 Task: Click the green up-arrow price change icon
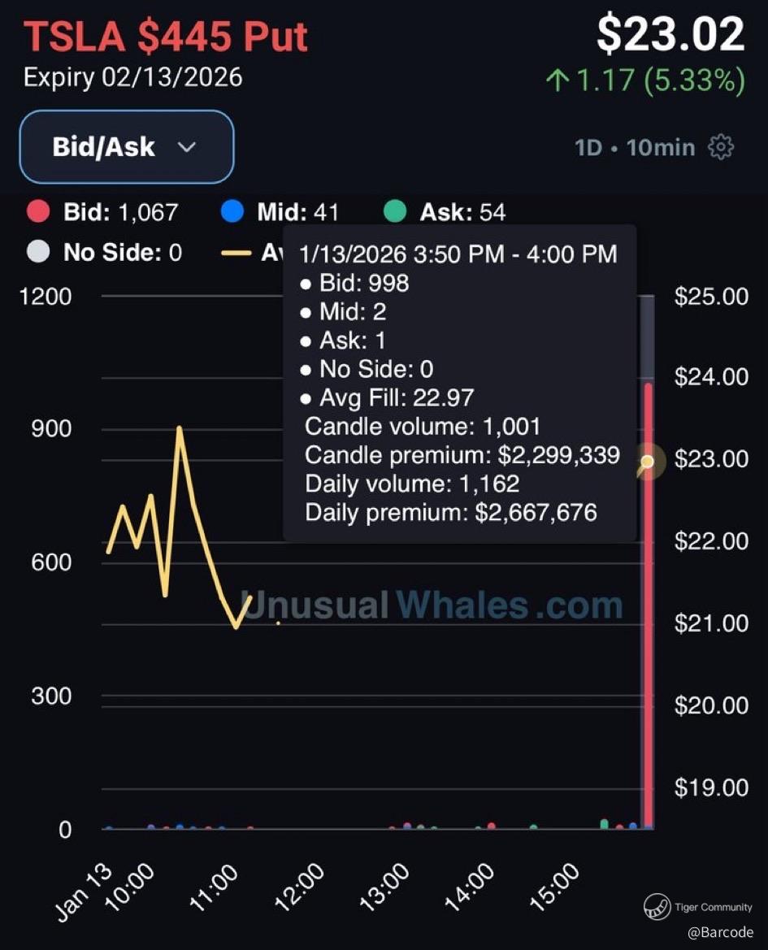point(558,80)
